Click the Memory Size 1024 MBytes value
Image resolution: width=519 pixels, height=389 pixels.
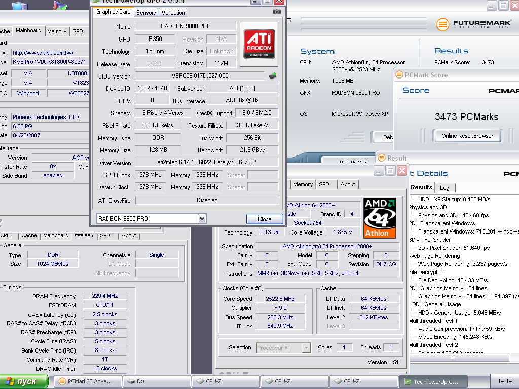point(53,264)
